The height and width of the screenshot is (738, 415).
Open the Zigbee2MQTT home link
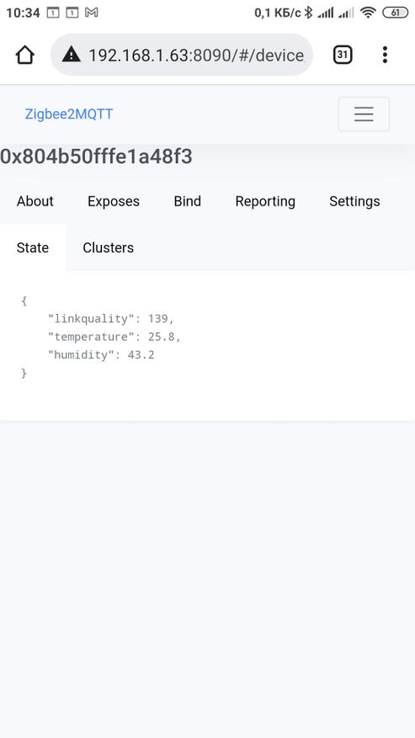tap(69, 114)
